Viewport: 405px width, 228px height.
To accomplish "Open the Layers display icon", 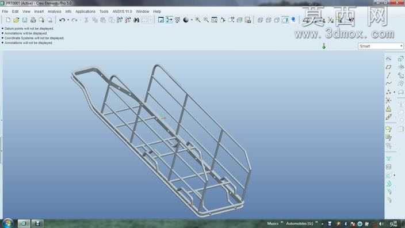I will pyautogui.click(x=239, y=20).
